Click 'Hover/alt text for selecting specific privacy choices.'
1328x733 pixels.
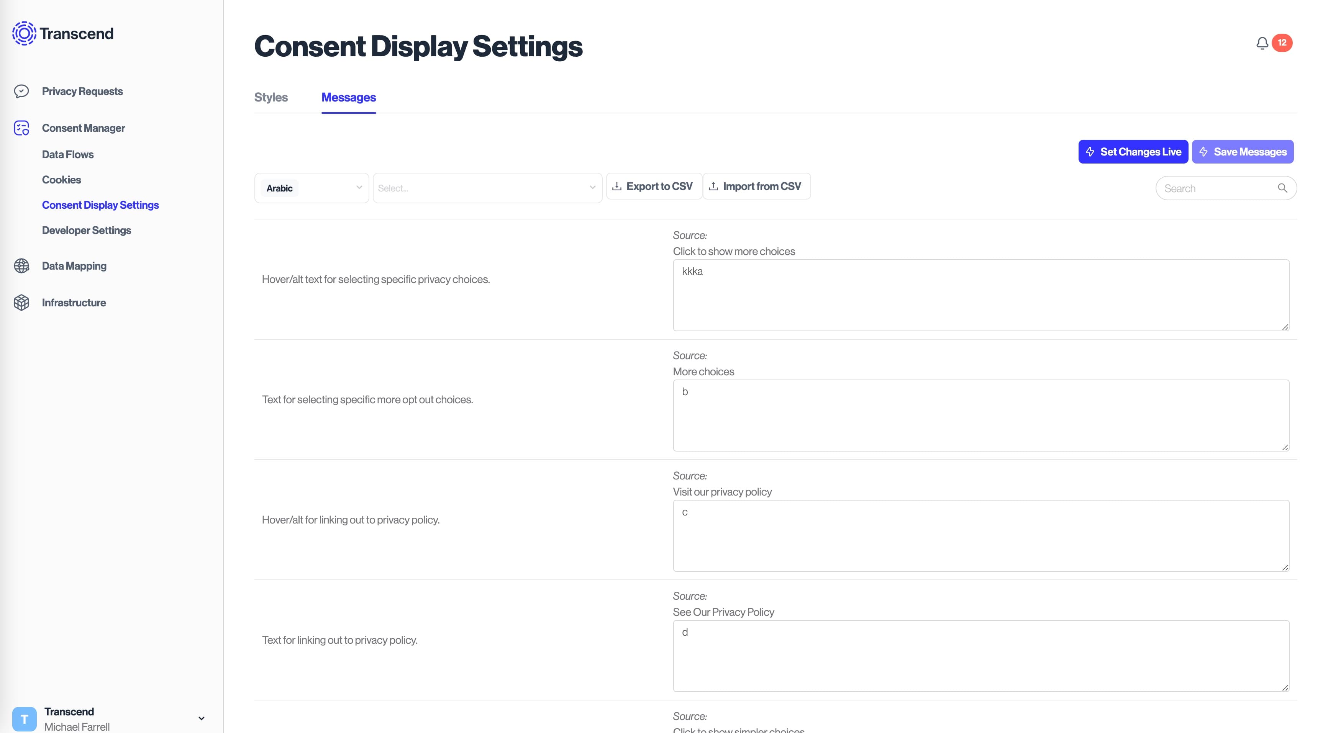376,279
